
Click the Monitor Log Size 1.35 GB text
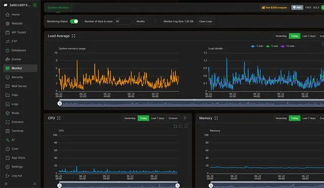[x=178, y=21]
